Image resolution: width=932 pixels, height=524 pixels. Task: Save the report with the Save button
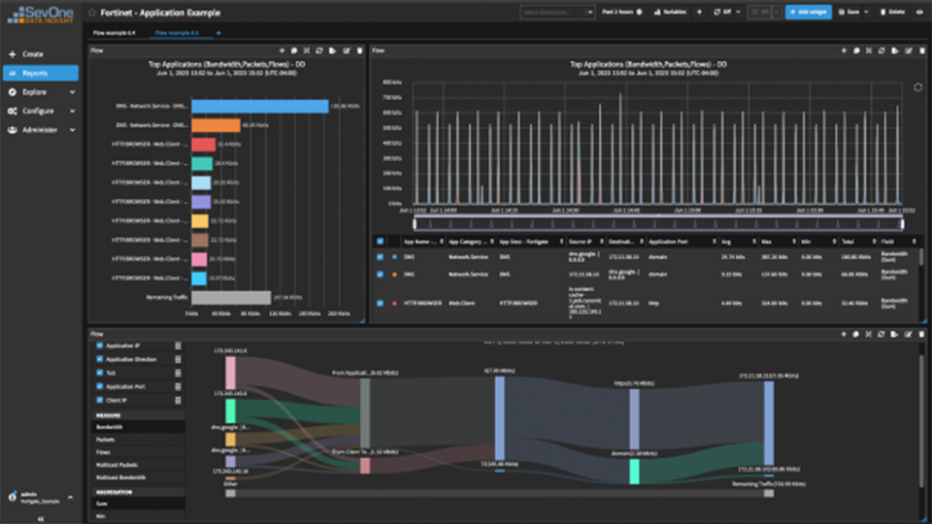[849, 12]
